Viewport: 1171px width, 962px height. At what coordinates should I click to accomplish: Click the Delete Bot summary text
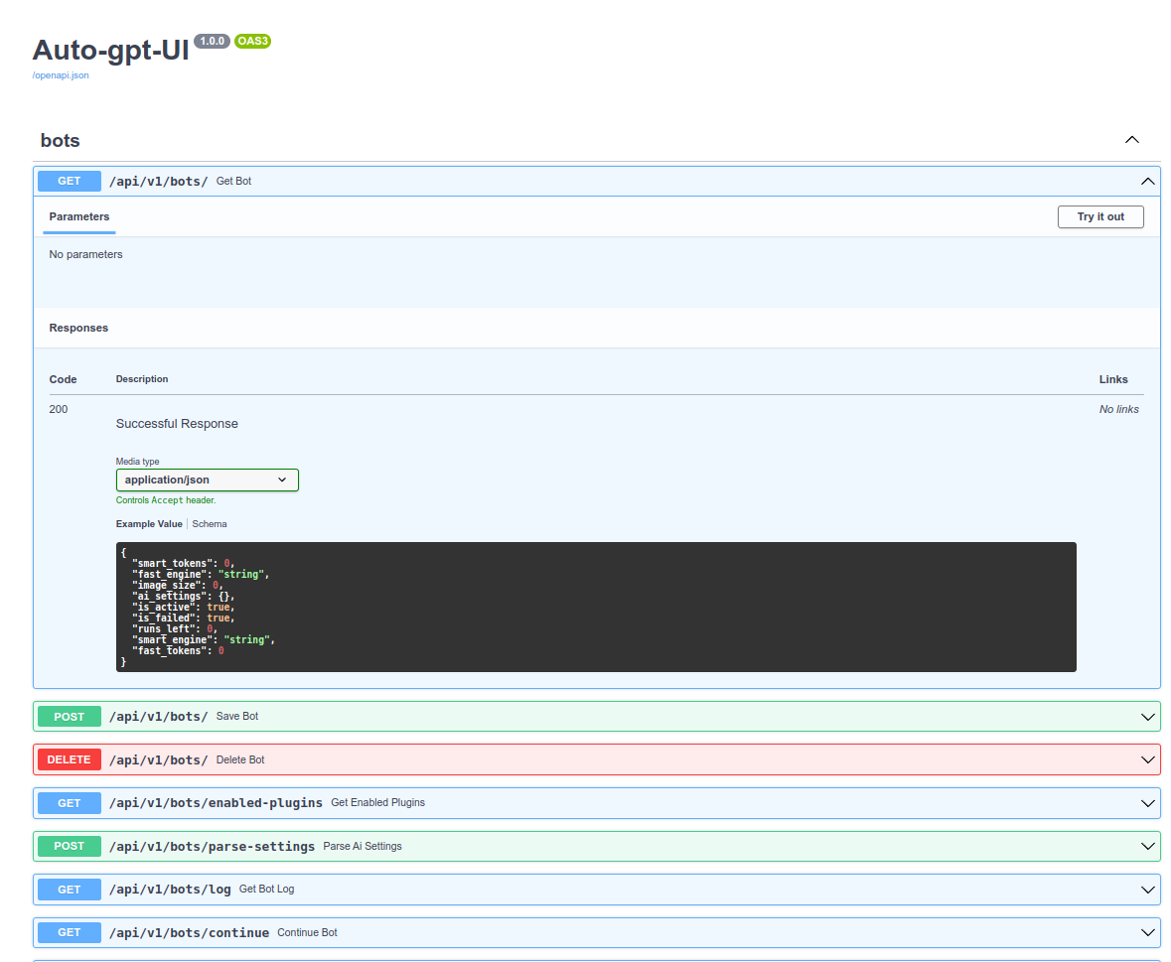point(240,759)
